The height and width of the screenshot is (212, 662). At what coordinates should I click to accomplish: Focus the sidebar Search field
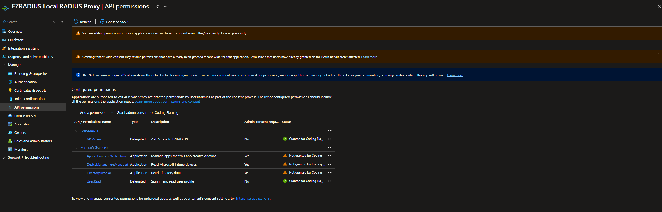coord(26,22)
